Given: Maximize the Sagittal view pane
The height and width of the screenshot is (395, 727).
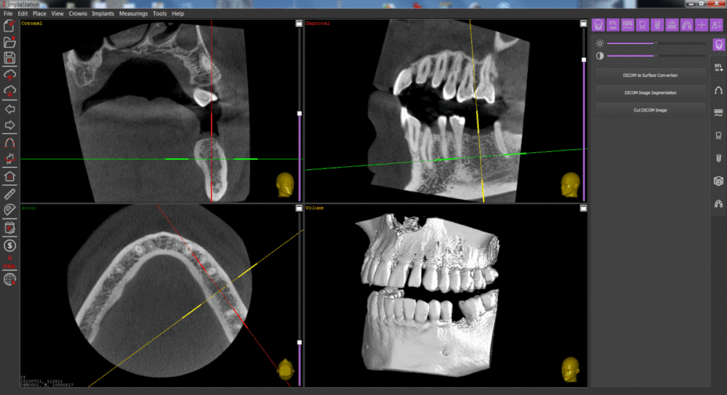Looking at the screenshot, I should (x=583, y=23).
